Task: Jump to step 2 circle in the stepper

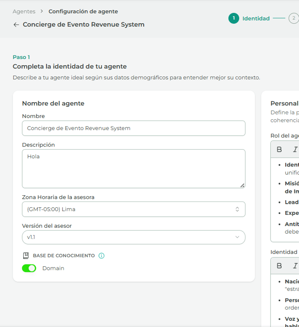Action: click(x=293, y=18)
